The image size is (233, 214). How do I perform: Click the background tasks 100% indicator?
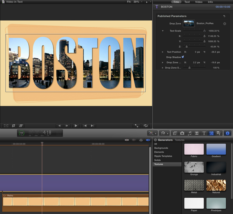21,133
